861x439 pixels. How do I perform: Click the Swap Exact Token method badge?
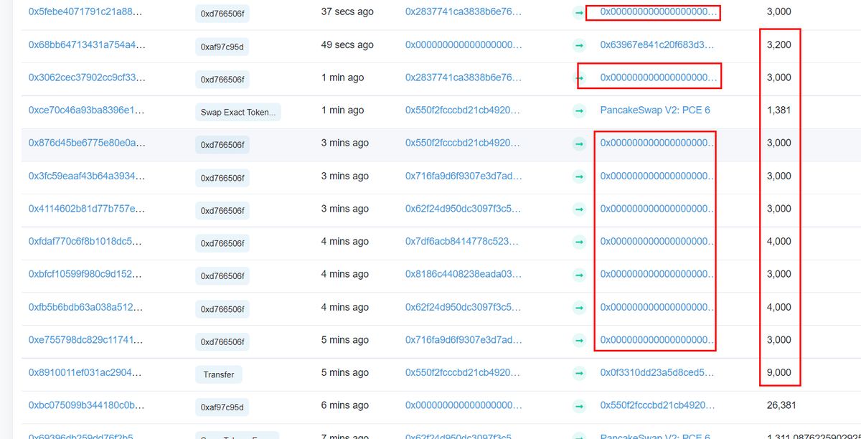[237, 111]
